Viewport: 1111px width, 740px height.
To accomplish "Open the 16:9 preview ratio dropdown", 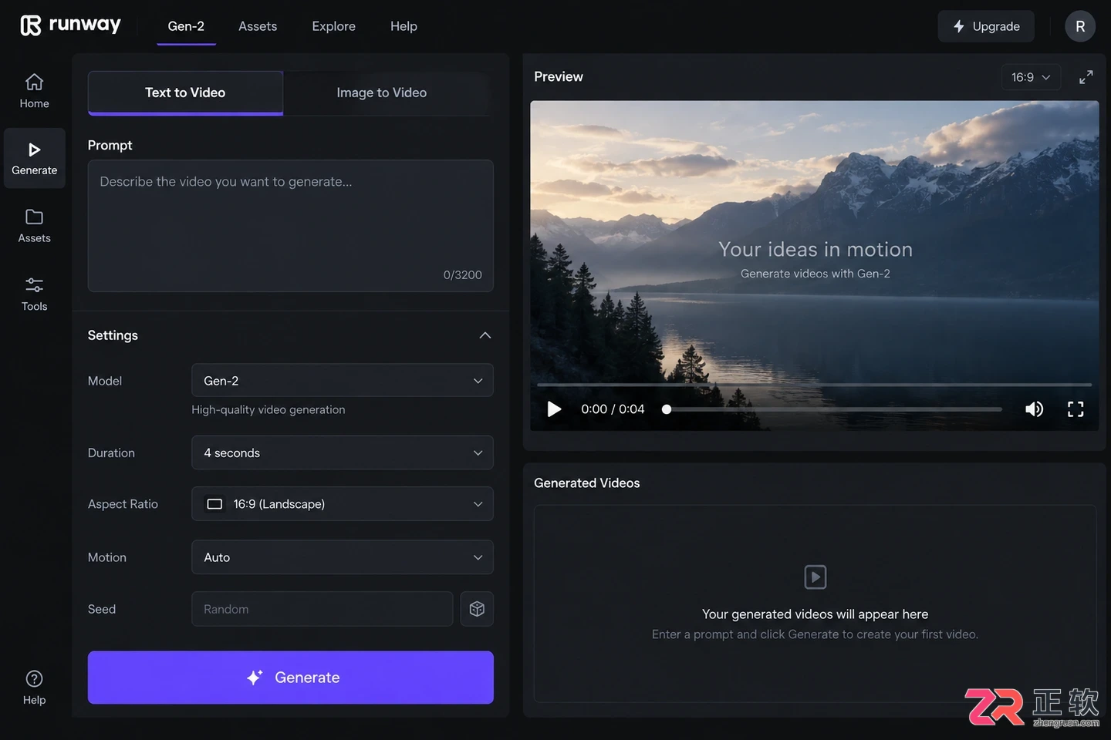I will pyautogui.click(x=1031, y=77).
